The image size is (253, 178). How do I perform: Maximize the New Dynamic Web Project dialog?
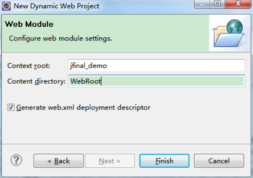[x=217, y=4]
